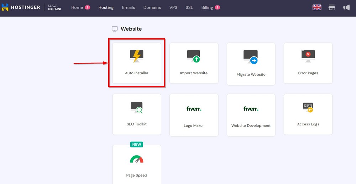356x184 pixels.
Task: Click the Auto Installer lightning bolt icon
Action: click(137, 56)
